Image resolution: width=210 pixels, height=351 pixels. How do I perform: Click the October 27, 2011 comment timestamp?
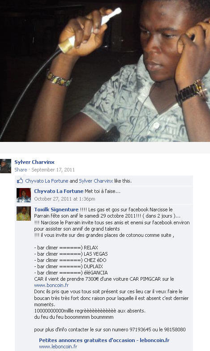(64, 199)
